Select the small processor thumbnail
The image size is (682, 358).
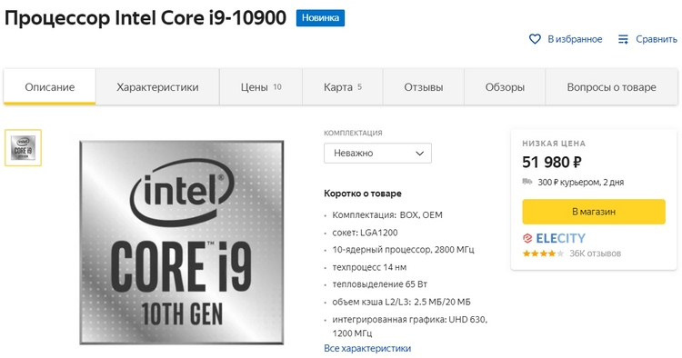tap(23, 148)
